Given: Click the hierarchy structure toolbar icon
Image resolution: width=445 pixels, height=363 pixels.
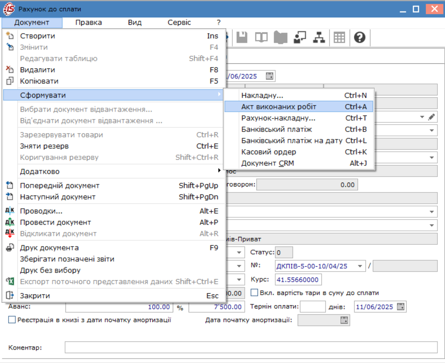Looking at the screenshot, I should [x=319, y=37].
